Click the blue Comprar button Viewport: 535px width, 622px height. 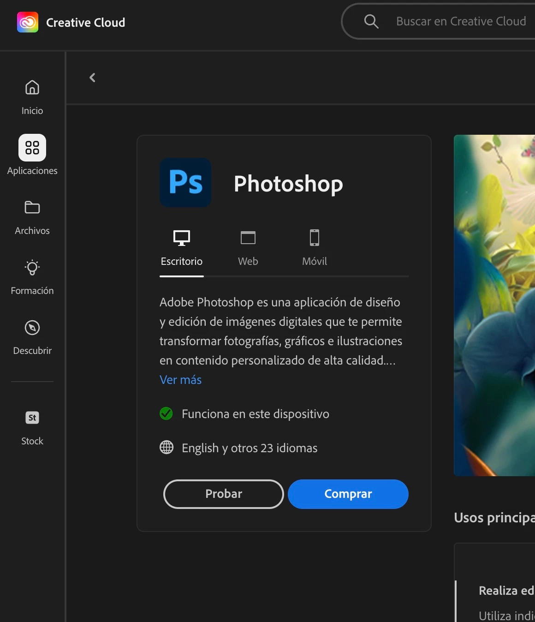point(348,494)
